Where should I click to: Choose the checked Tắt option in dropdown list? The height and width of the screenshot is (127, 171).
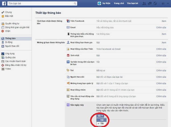point(102,123)
